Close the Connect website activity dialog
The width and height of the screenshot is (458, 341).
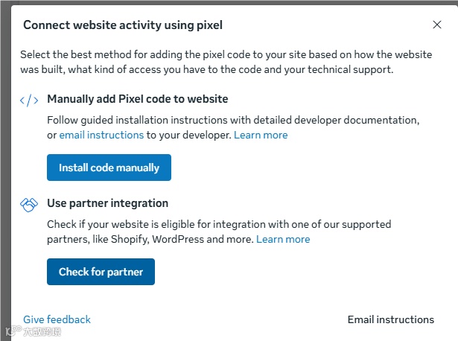437,25
